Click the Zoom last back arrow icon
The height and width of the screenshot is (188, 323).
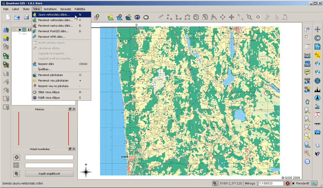(x=307, y=153)
